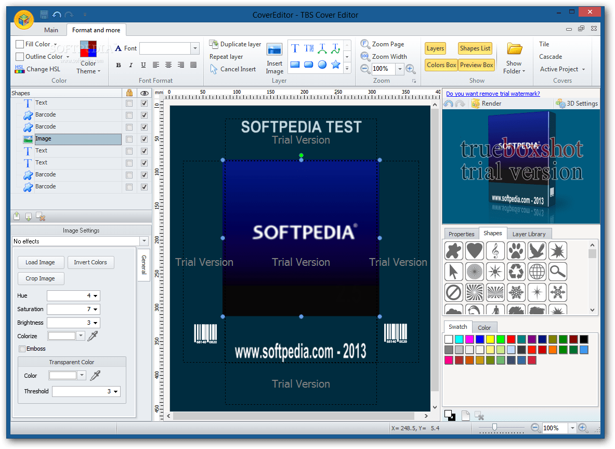Open the Font name dropdown
The image size is (615, 449).
195,48
